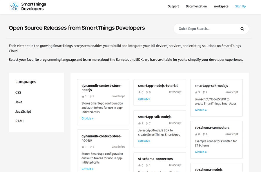This screenshot has height=172, width=261.
Task: Open the Support menu item
Action: pyautogui.click(x=173, y=6)
